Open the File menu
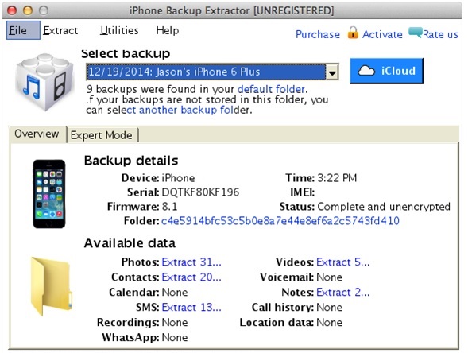The width and height of the screenshot is (468, 353). [x=23, y=30]
